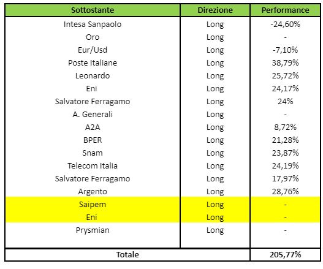Image resolution: width=323 pixels, height=269 pixels.
Task: Click Long in the yellow Eni row
Action: click(x=215, y=218)
